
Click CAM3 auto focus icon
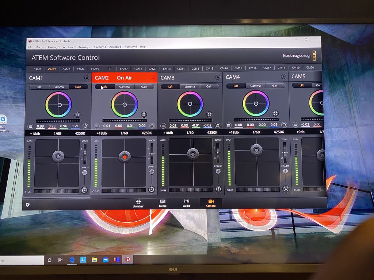218,189
